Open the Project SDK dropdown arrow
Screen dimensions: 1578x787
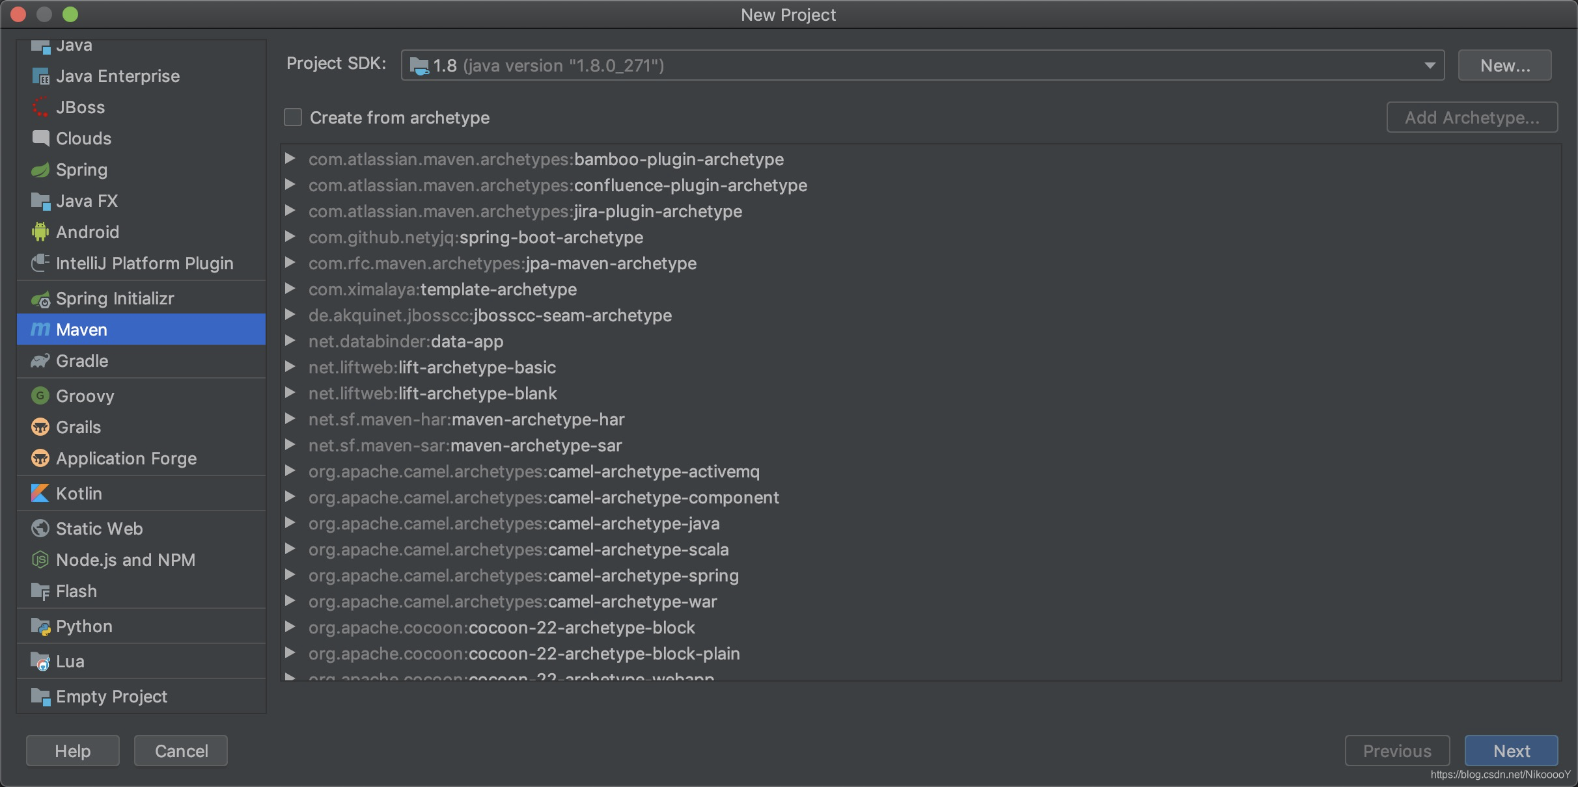click(x=1430, y=66)
